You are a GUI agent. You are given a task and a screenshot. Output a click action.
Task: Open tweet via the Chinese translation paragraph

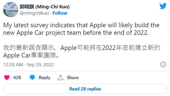(x=82, y=51)
